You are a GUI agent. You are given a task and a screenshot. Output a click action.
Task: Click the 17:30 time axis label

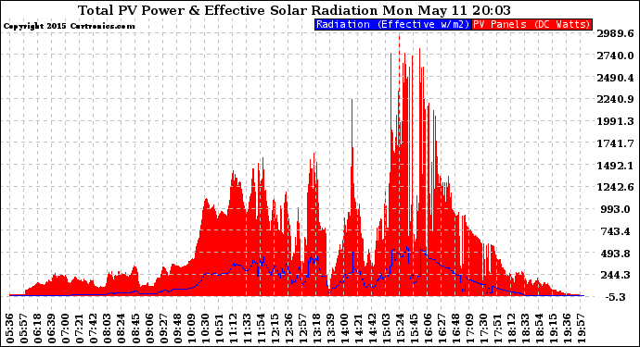click(483, 328)
